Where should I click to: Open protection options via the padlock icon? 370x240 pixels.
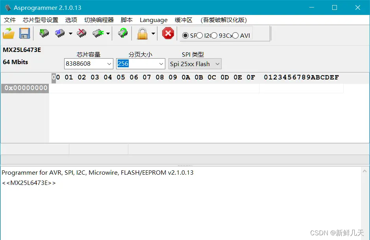coord(143,33)
